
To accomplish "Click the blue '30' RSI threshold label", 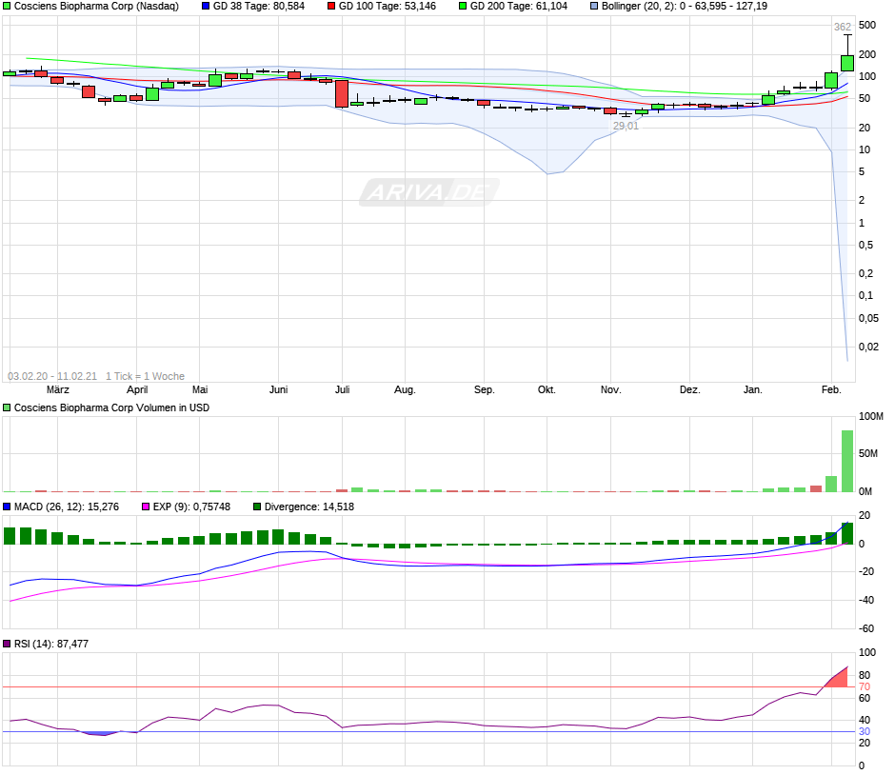I will 865,731.
